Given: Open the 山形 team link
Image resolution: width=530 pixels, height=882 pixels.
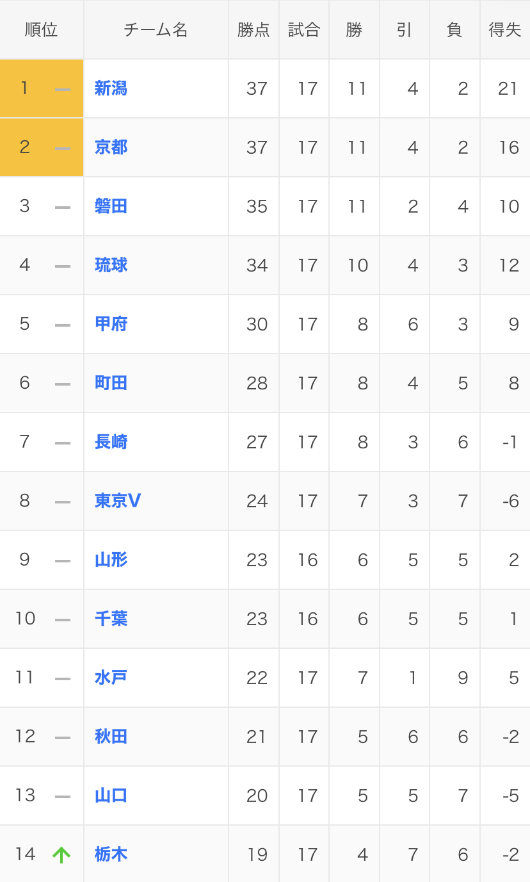Looking at the screenshot, I should click(x=111, y=560).
